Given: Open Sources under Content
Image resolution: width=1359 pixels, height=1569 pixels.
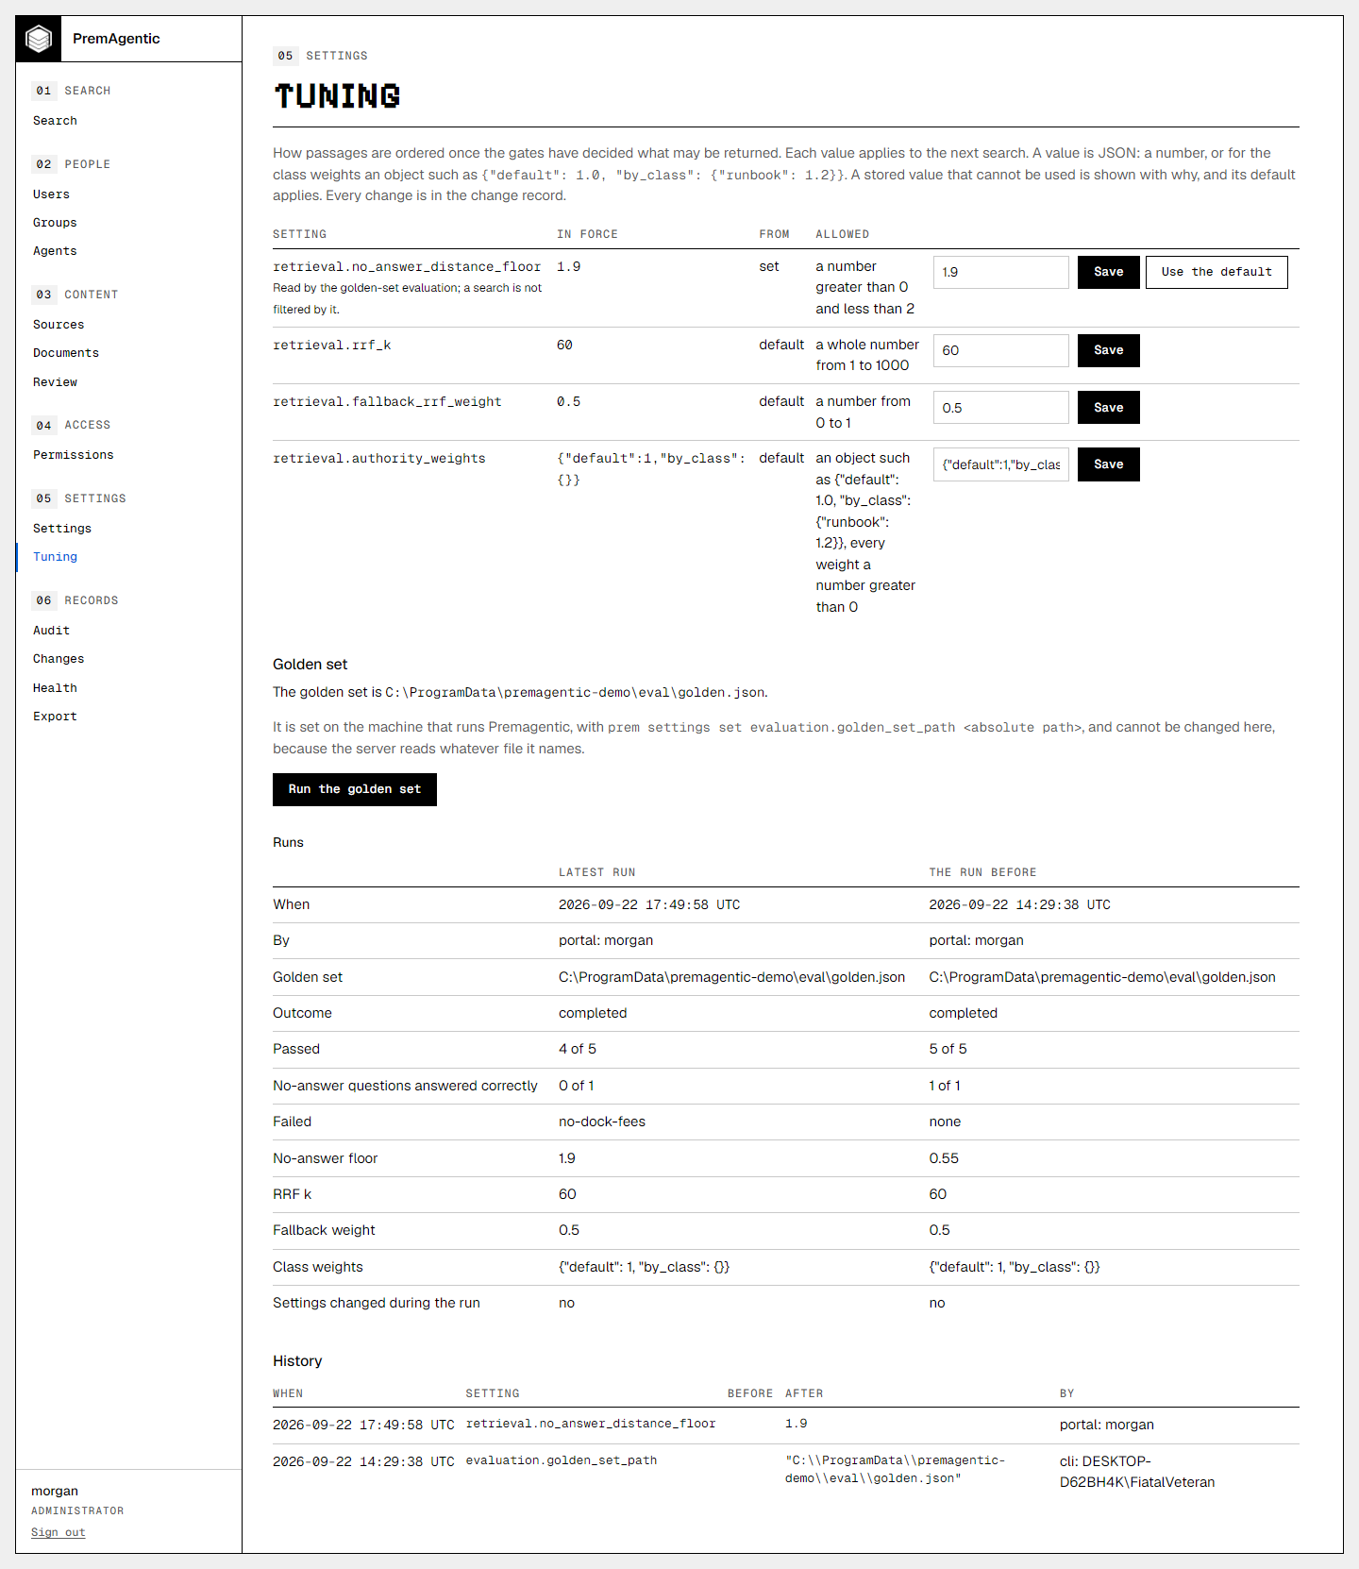Looking at the screenshot, I should [59, 325].
